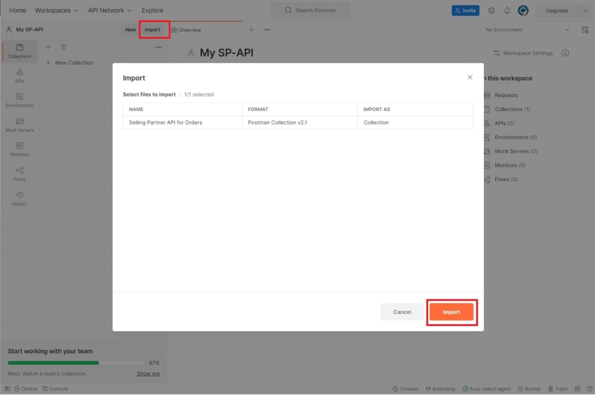The width and height of the screenshot is (595, 395).
Task: Open the Collections sidebar panel
Action: point(19,51)
